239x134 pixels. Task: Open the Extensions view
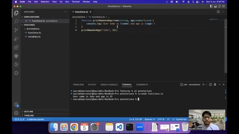tap(16, 47)
